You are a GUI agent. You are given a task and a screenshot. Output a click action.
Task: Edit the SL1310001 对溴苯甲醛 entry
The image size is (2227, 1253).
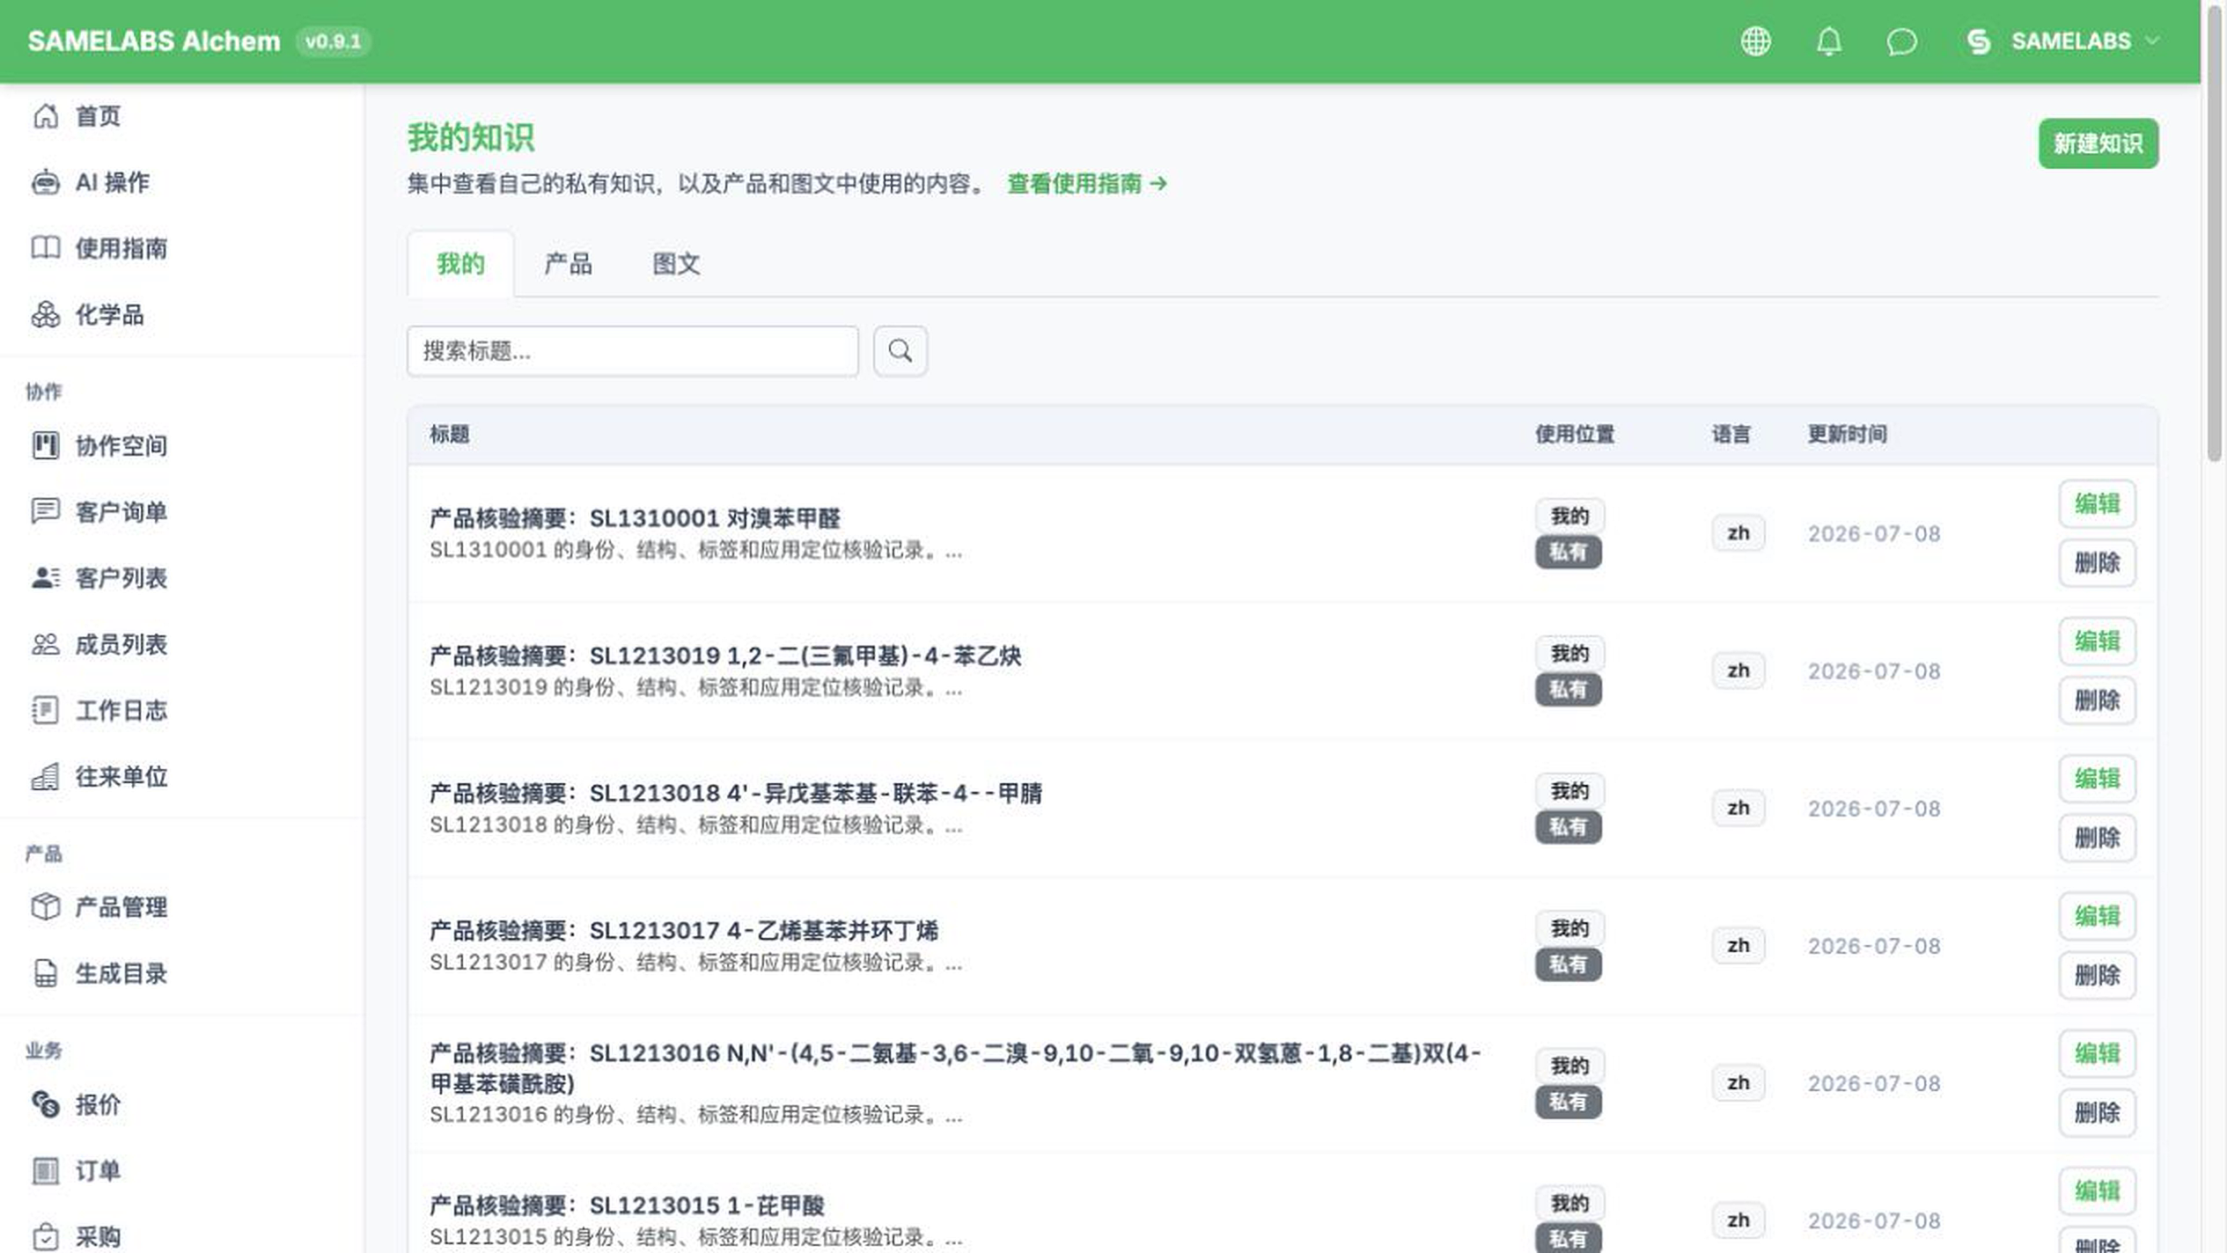(2097, 504)
